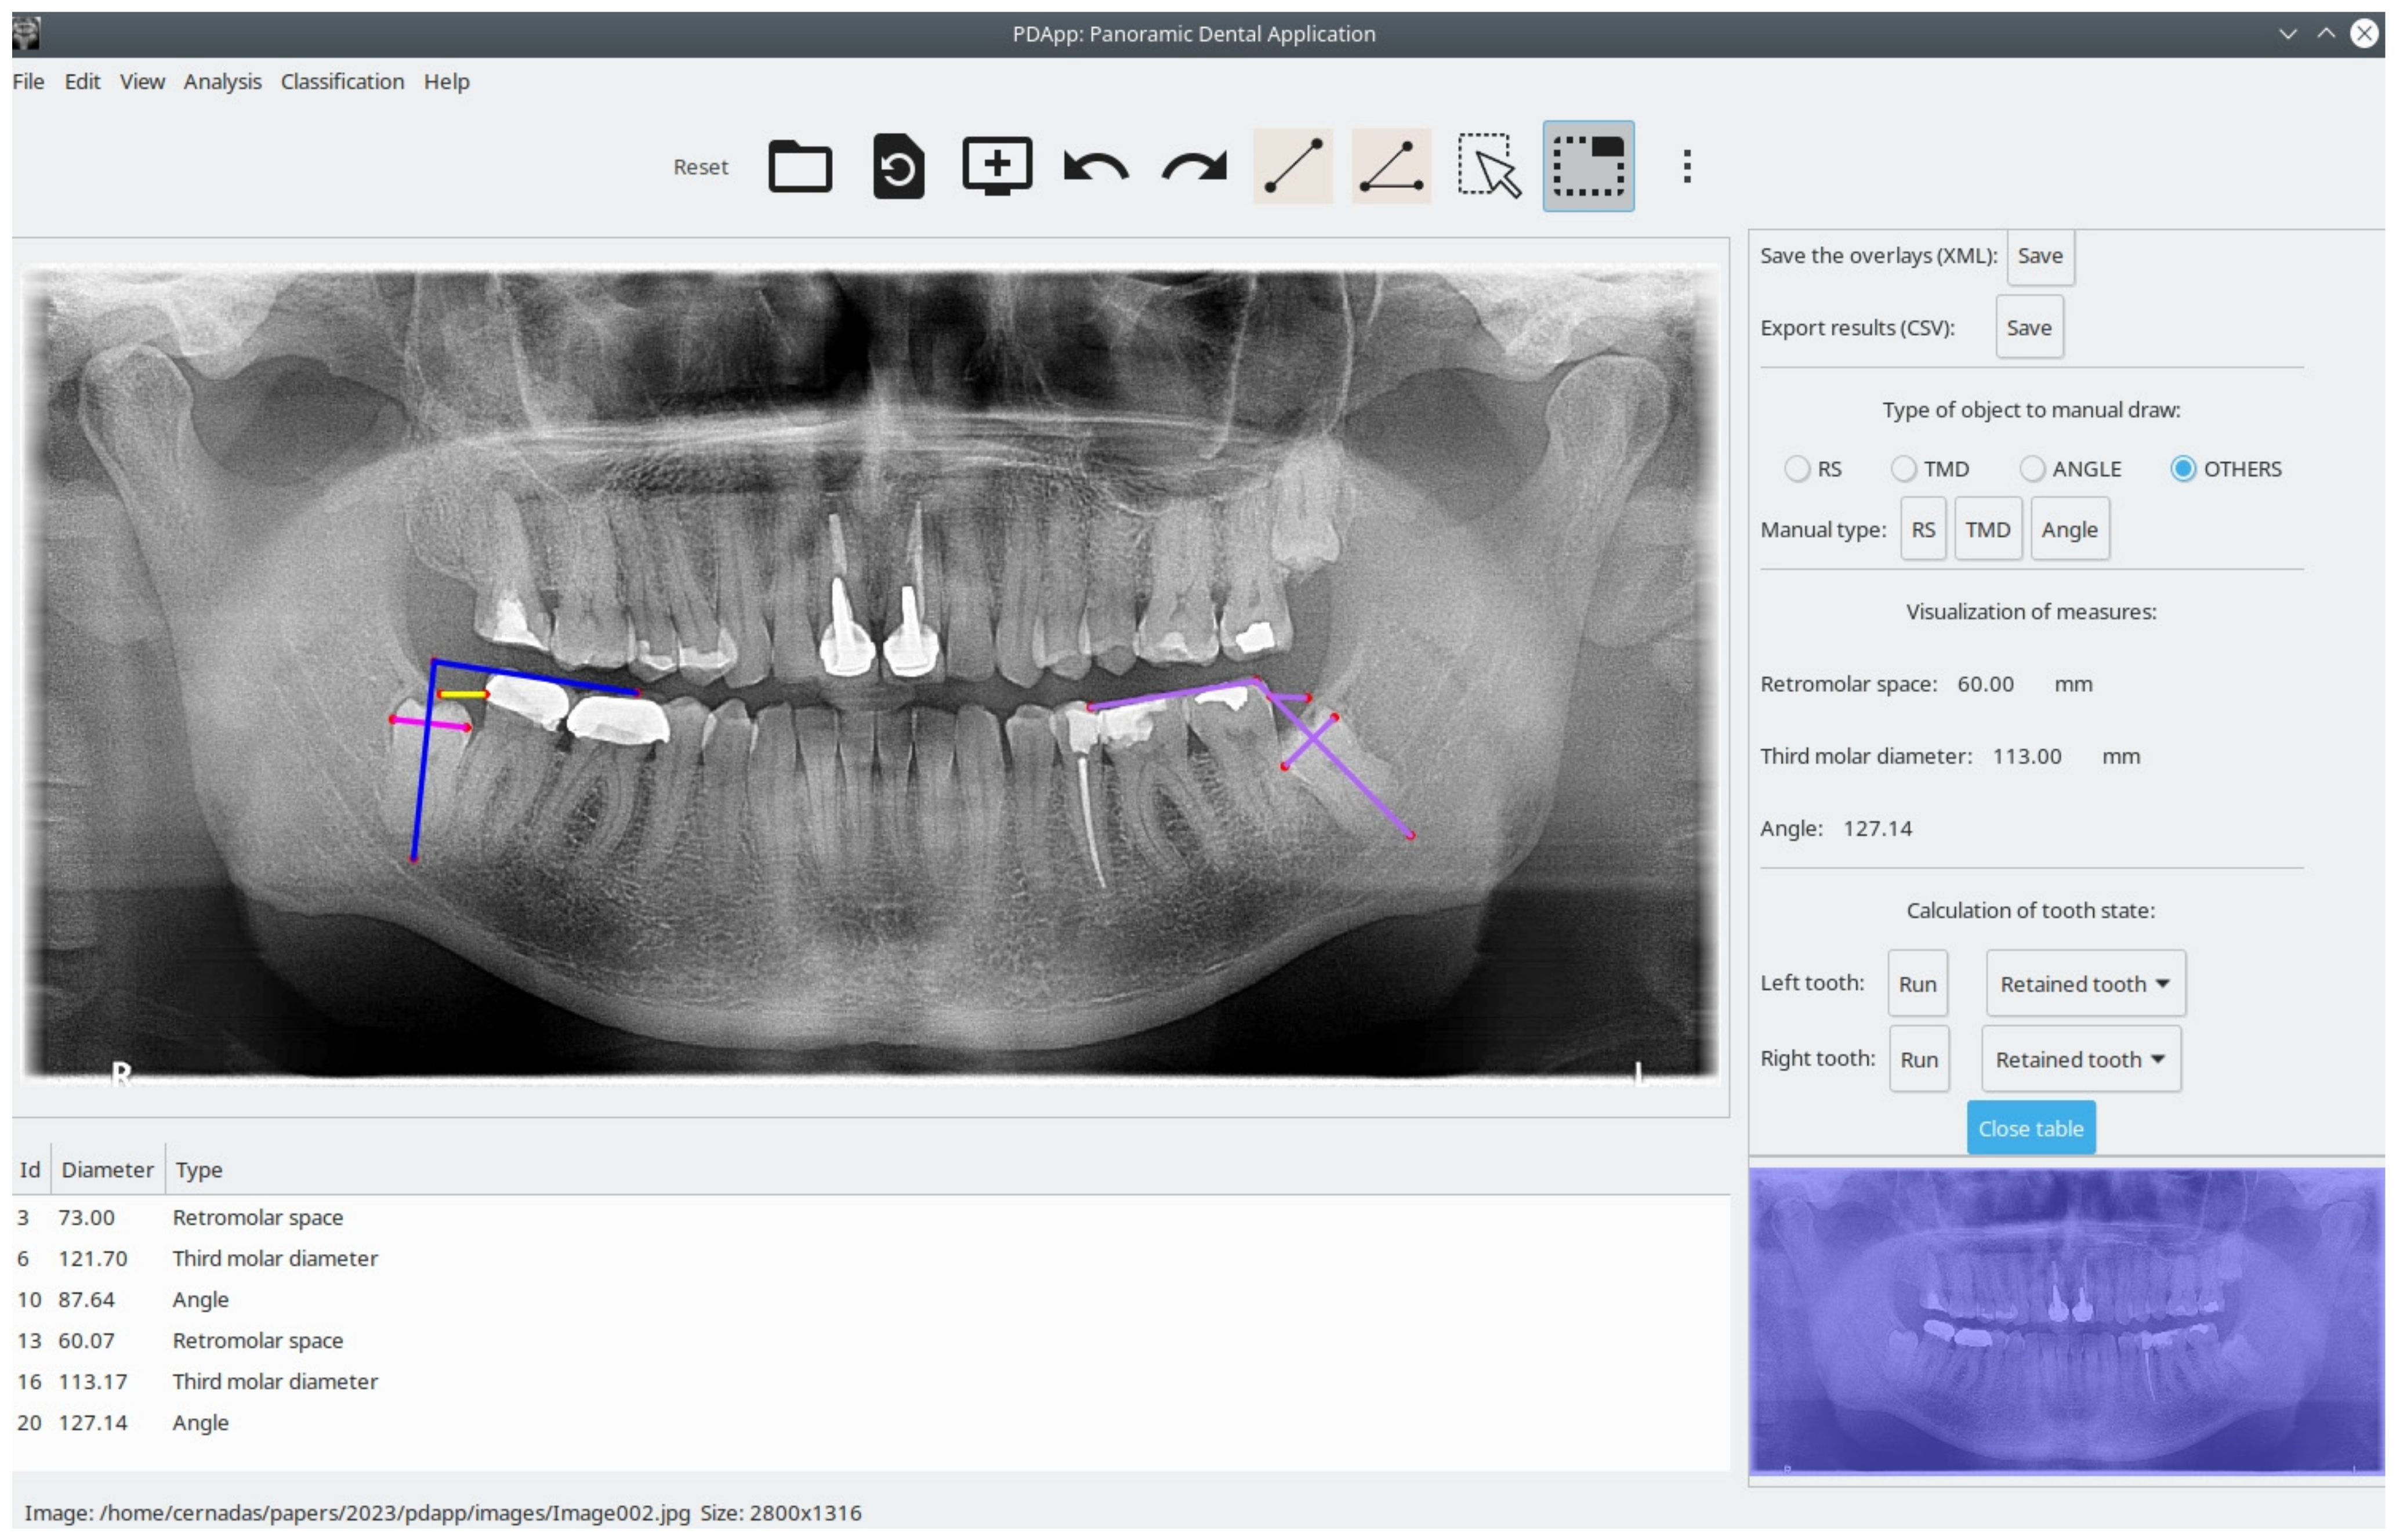Open the toolbar overflow three-dots menu
This screenshot has width=2396, height=1540.
point(1687,166)
